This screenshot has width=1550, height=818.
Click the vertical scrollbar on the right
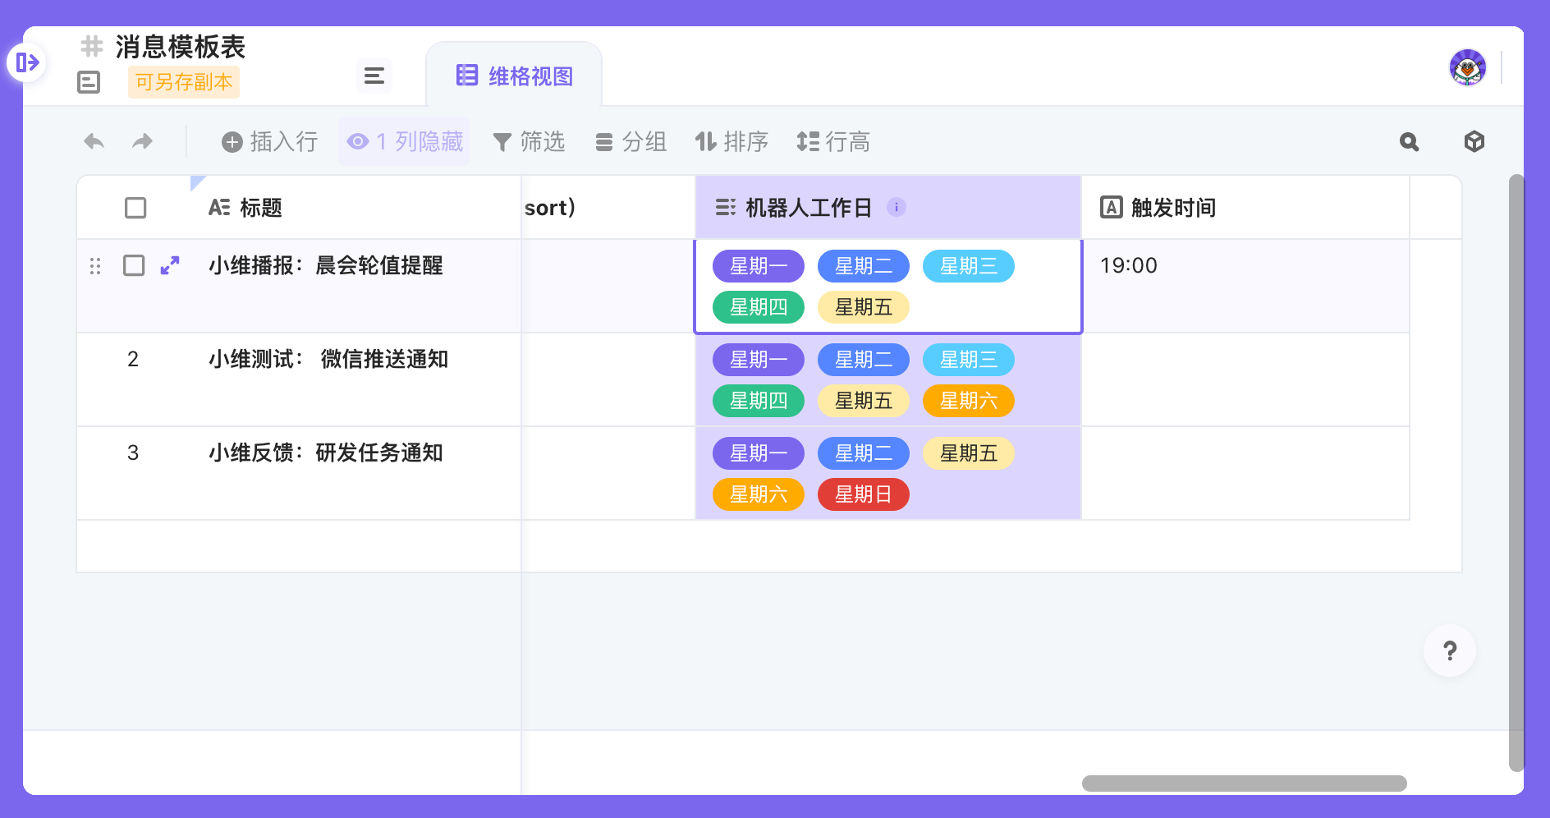click(x=1516, y=473)
